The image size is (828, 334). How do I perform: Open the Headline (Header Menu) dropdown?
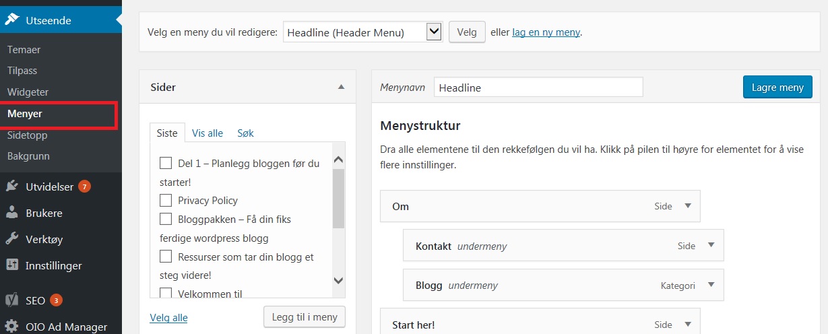pos(362,32)
